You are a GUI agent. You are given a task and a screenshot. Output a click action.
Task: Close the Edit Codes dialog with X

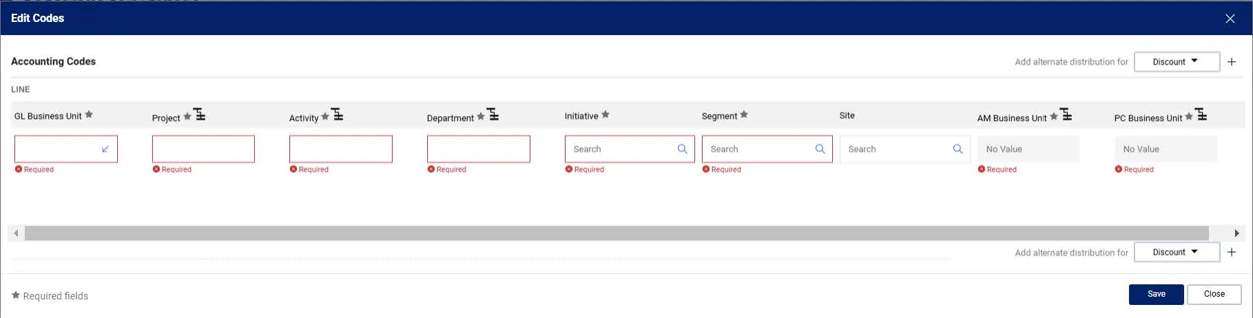click(1230, 19)
